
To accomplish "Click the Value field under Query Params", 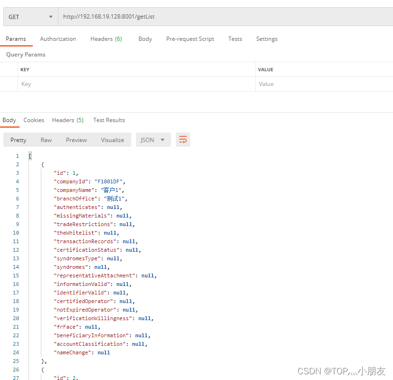I will pyautogui.click(x=309, y=84).
